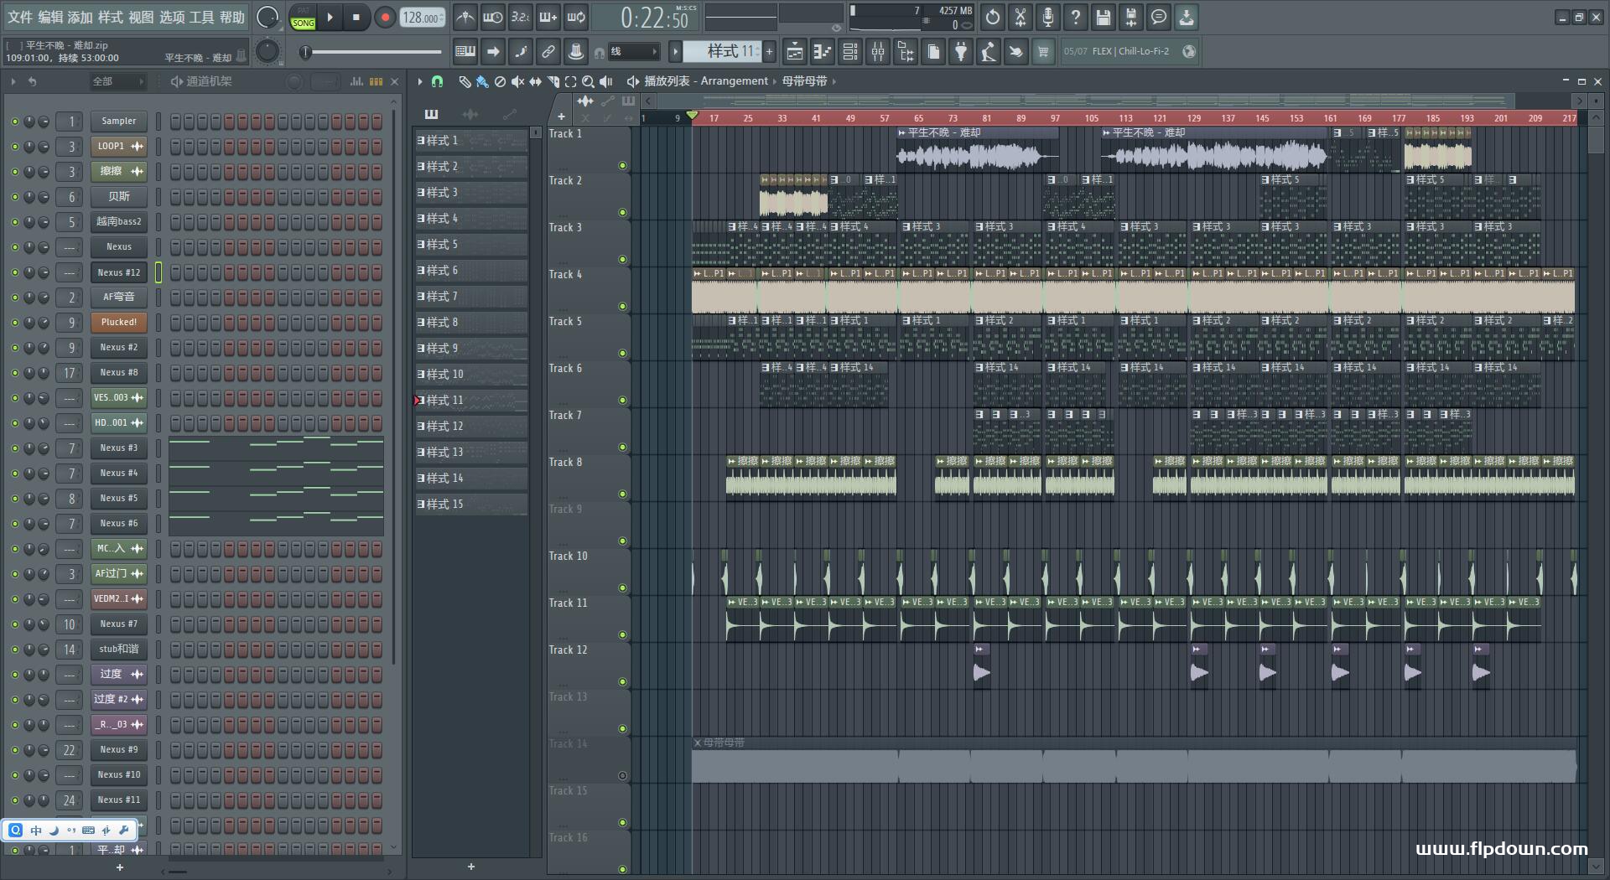The image size is (1610, 880).
Task: Mute the LOOP1 channel green LED
Action: 14,147
